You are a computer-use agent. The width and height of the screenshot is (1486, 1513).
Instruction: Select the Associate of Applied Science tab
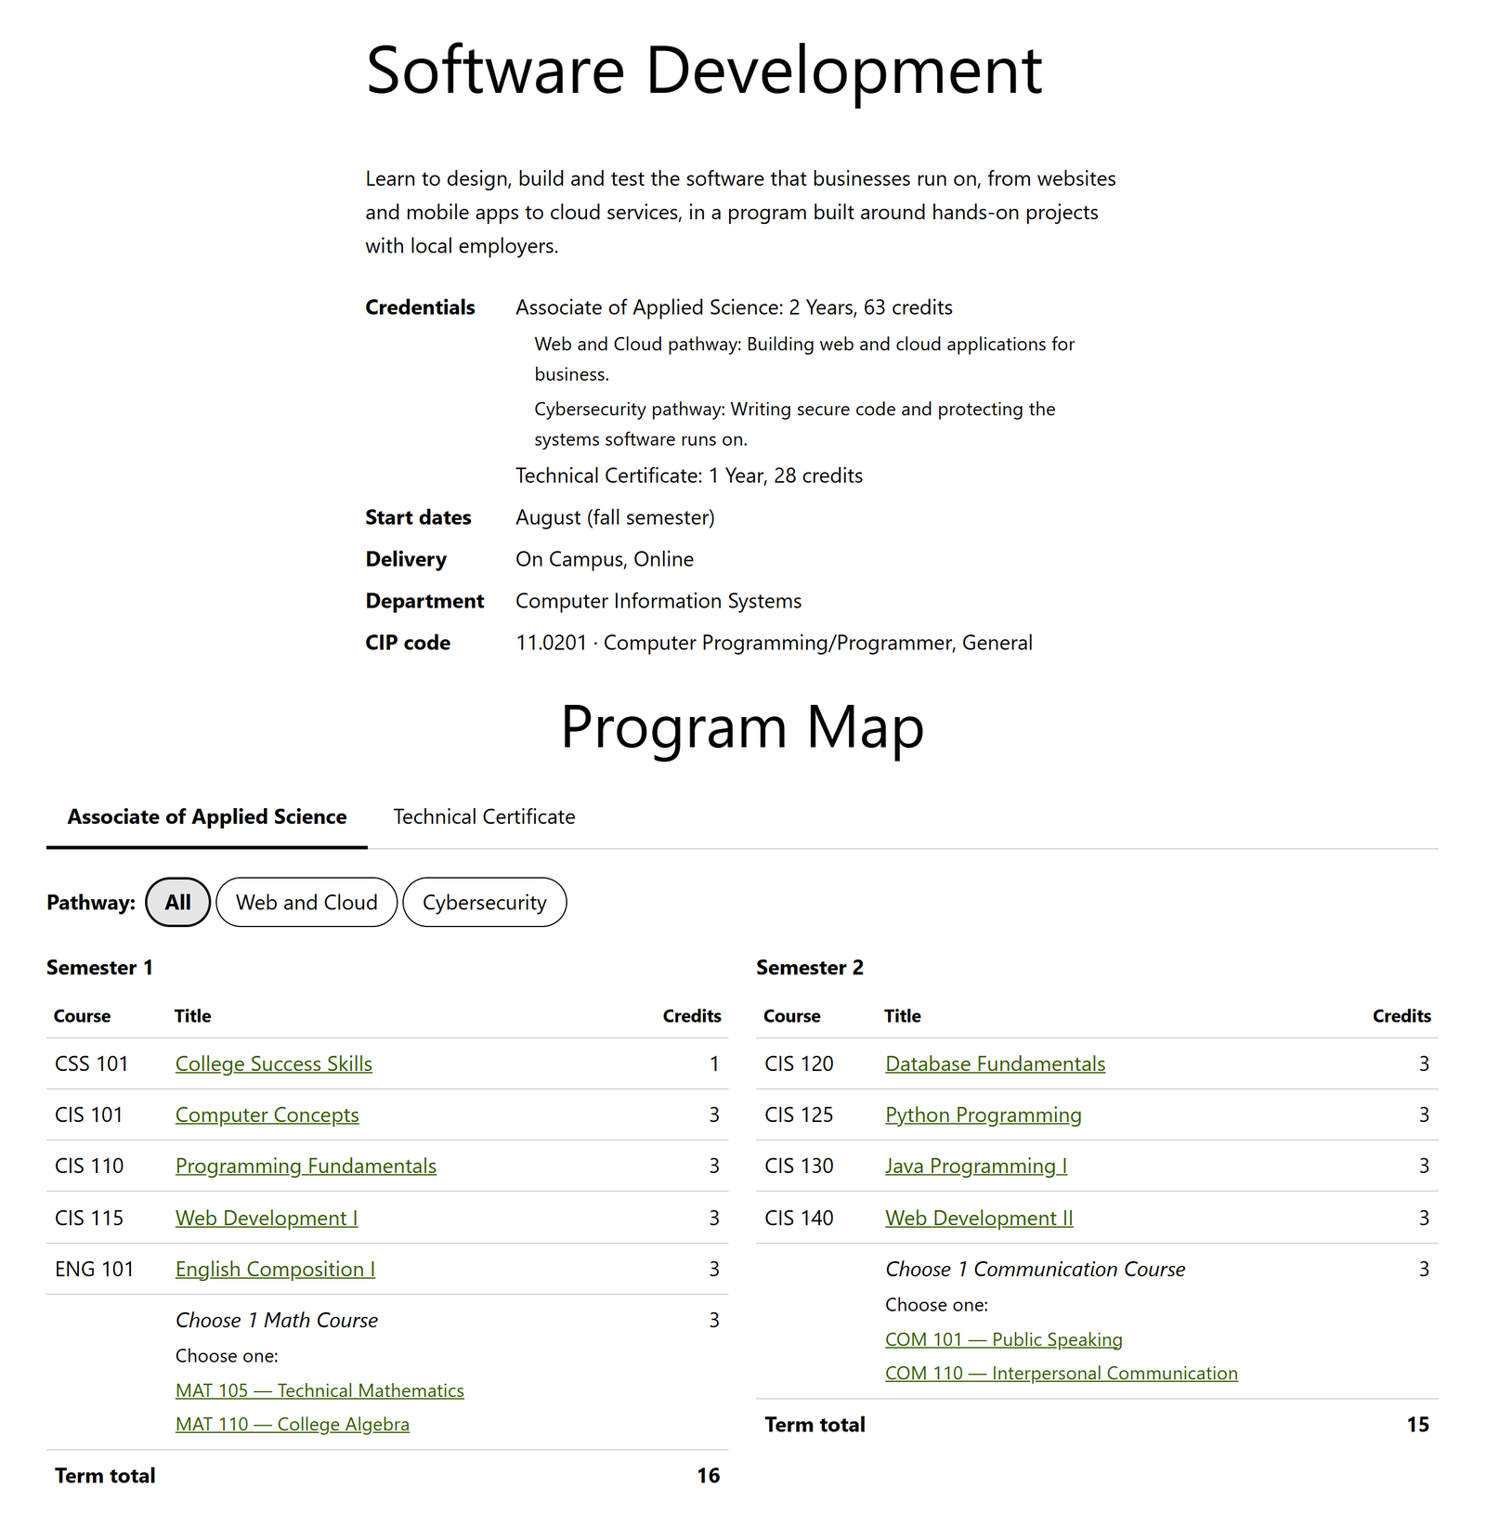click(x=207, y=816)
